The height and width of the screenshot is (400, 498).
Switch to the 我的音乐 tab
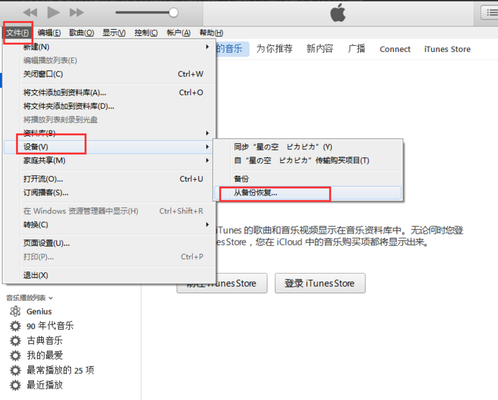(x=232, y=49)
